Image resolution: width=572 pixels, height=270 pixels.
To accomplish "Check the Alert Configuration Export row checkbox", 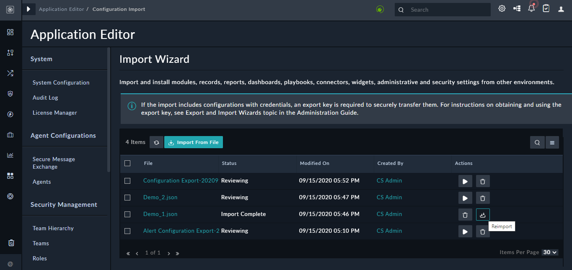I will 127,231.
